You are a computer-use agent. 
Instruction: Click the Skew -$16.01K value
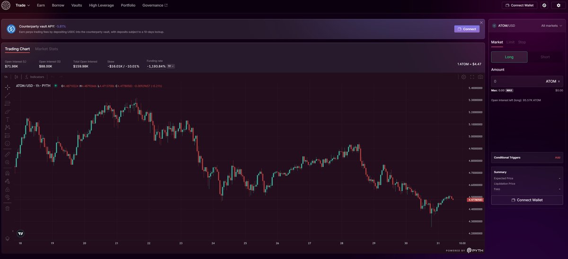point(123,66)
